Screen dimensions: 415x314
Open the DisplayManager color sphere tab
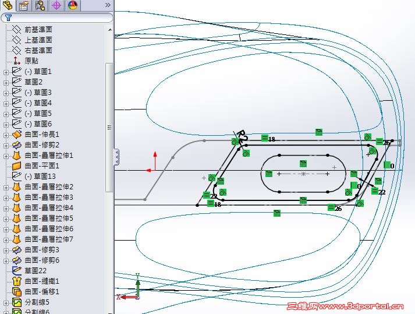tap(73, 5)
